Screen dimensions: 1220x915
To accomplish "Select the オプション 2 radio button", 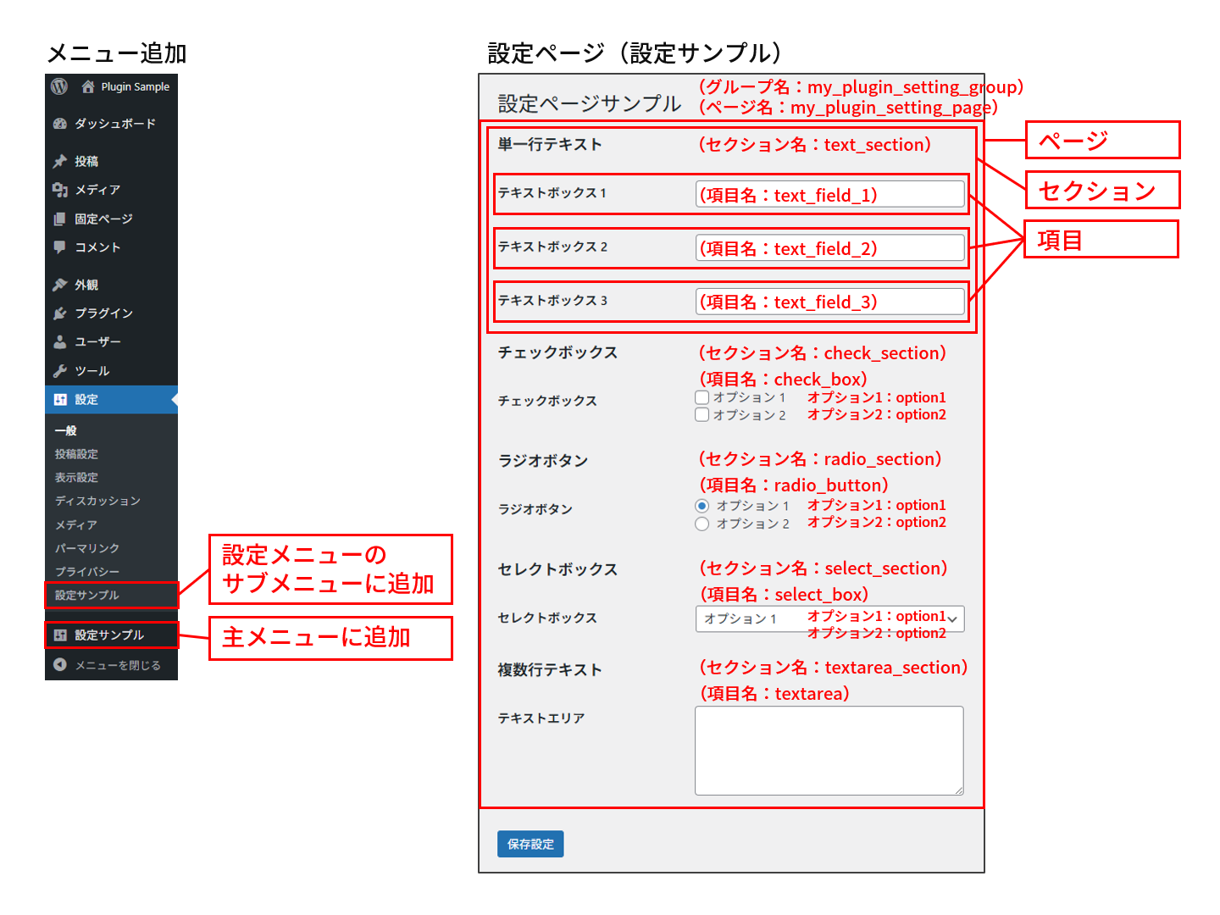I will coord(701,524).
